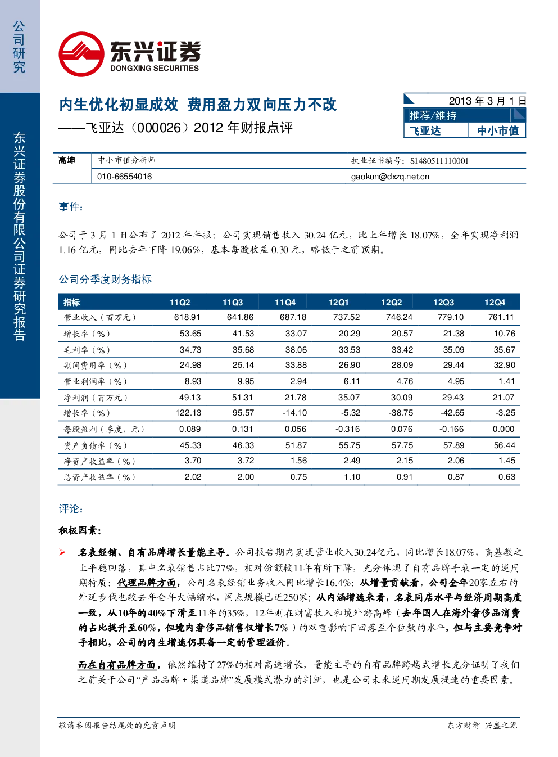Click the 评论： section heading
Image resolution: width=558 pixels, height=757 pixels.
click(x=71, y=510)
